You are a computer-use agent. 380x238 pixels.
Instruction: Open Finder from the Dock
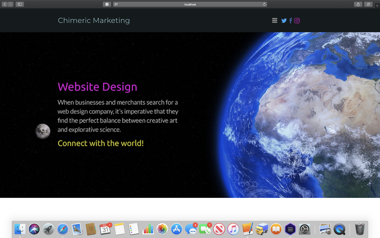pyautogui.click(x=20, y=229)
